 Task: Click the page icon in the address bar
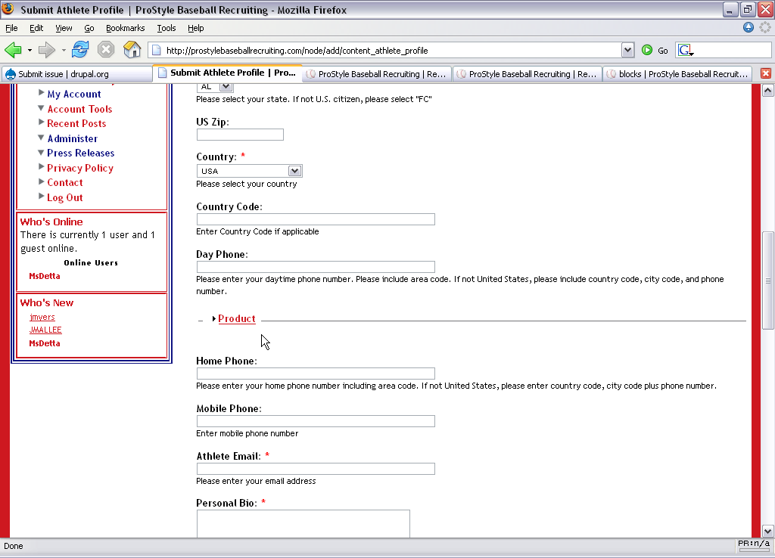tap(156, 50)
